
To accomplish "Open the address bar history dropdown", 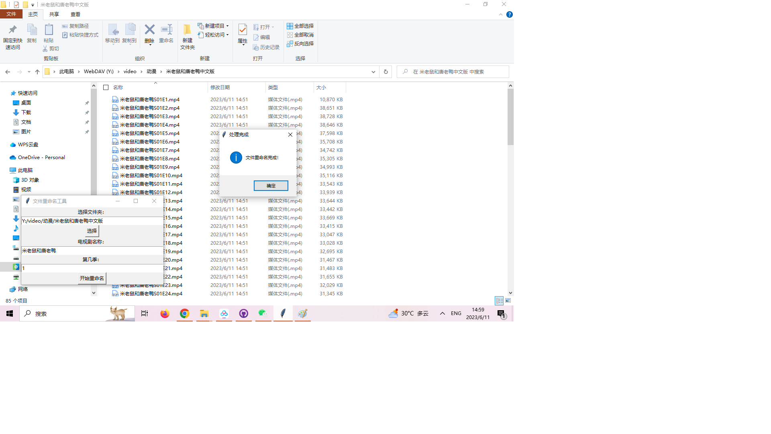I will pyautogui.click(x=373, y=72).
